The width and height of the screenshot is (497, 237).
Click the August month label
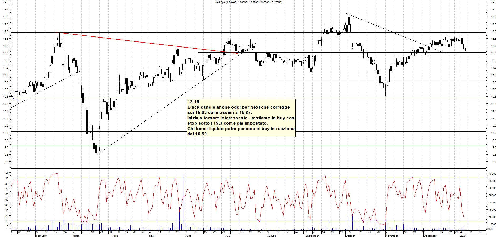tap(271, 236)
